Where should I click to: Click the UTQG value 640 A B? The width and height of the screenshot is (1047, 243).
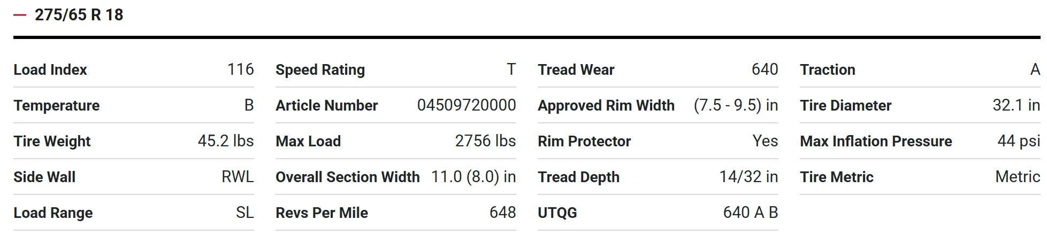750,213
